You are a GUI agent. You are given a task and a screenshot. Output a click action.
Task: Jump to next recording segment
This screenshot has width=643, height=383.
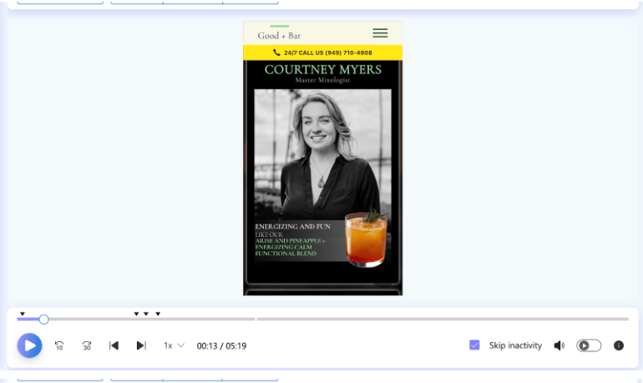pos(141,345)
